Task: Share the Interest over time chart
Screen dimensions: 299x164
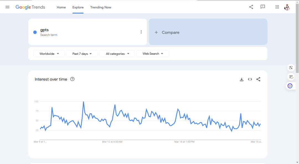Action: [x=258, y=79]
